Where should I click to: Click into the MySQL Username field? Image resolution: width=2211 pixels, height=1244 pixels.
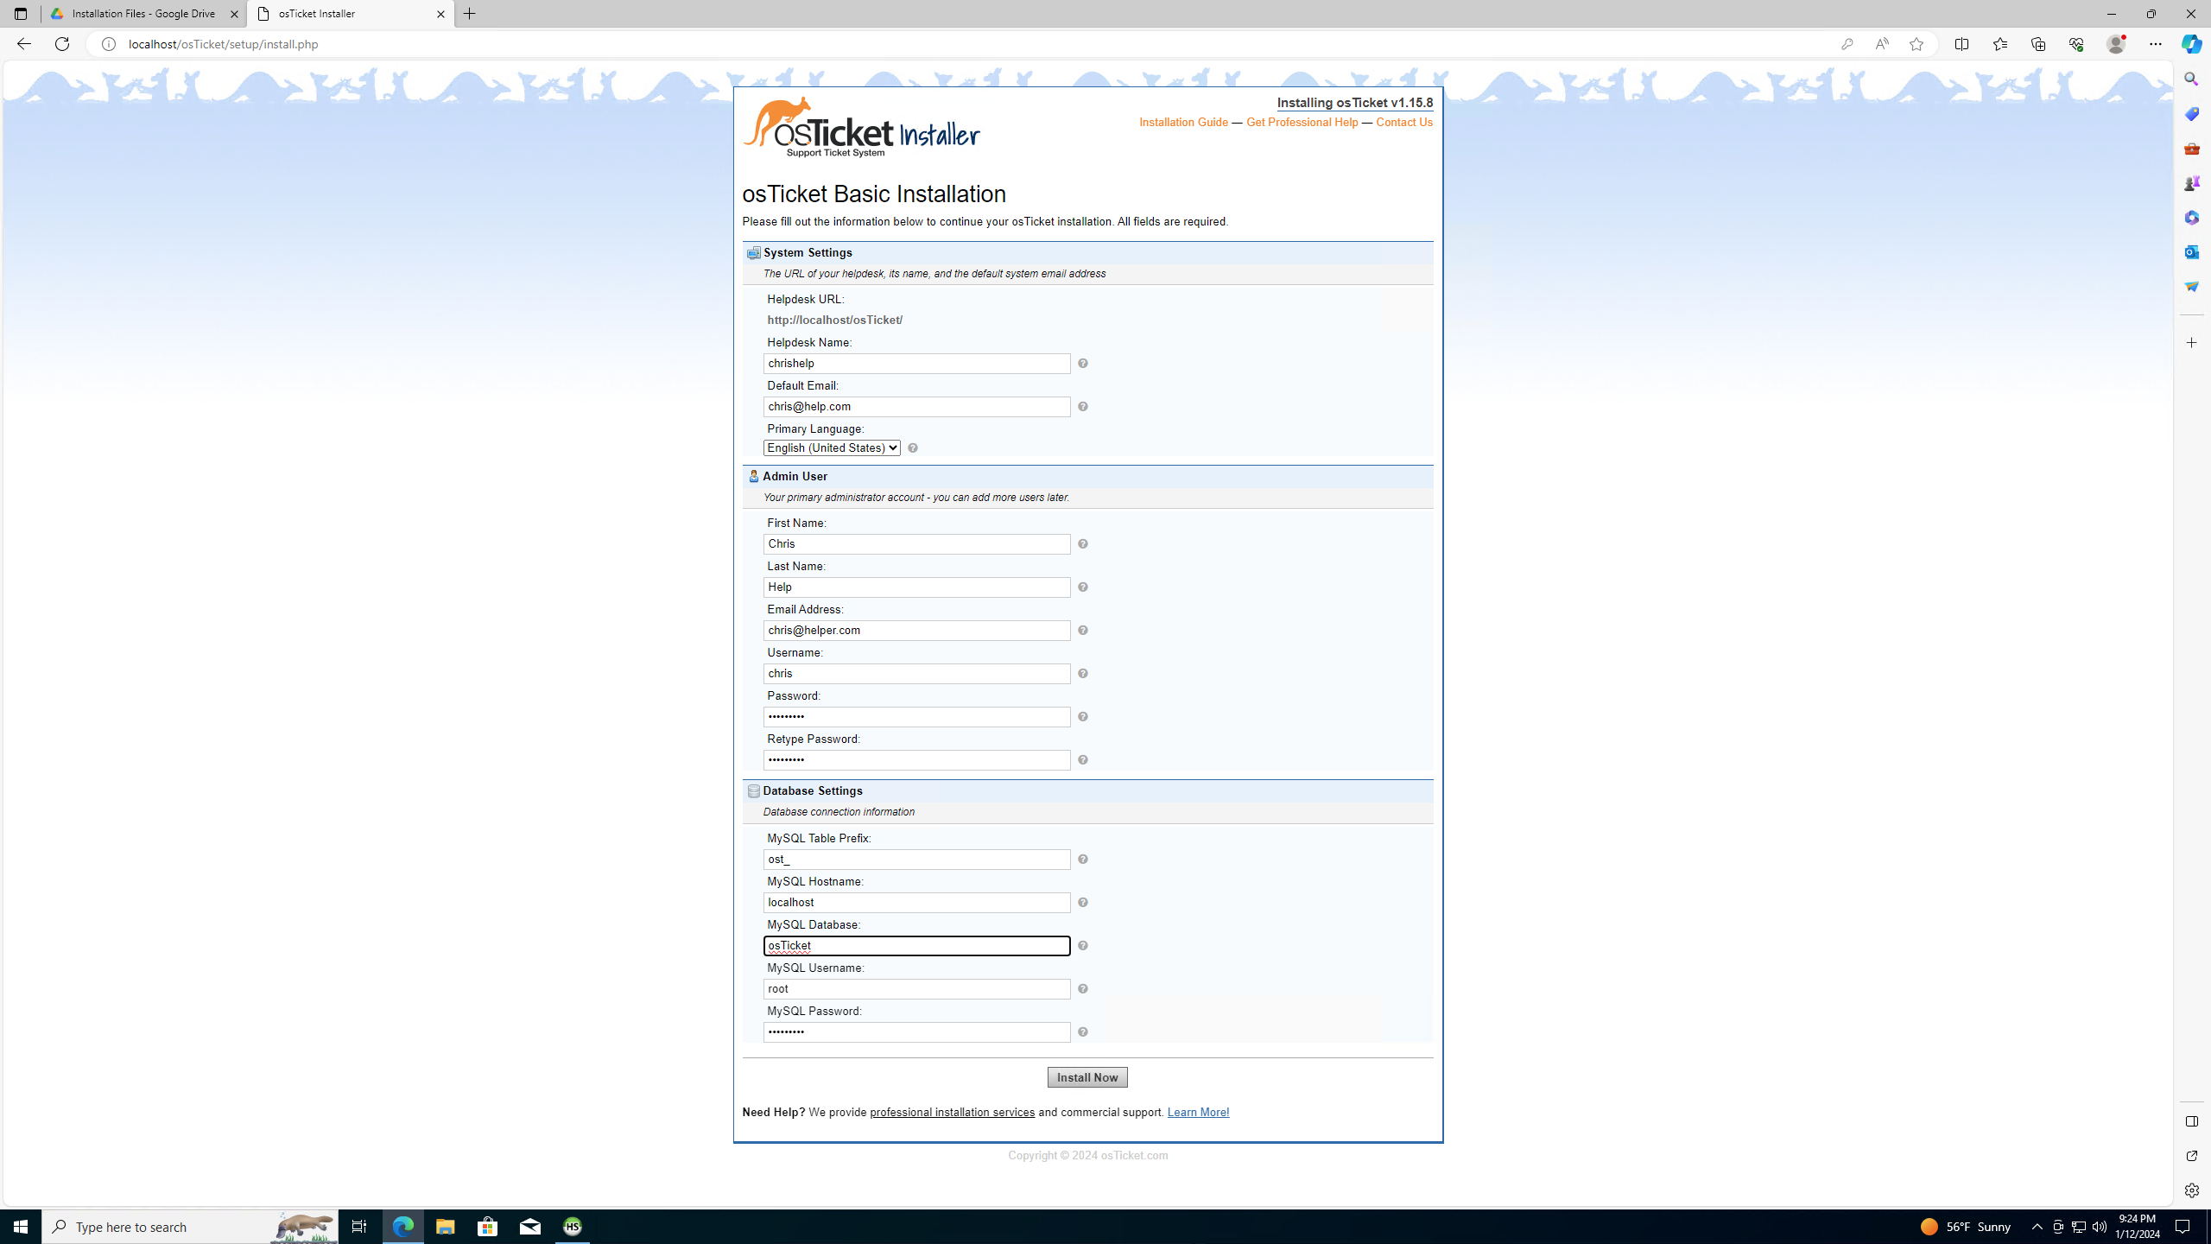(915, 989)
